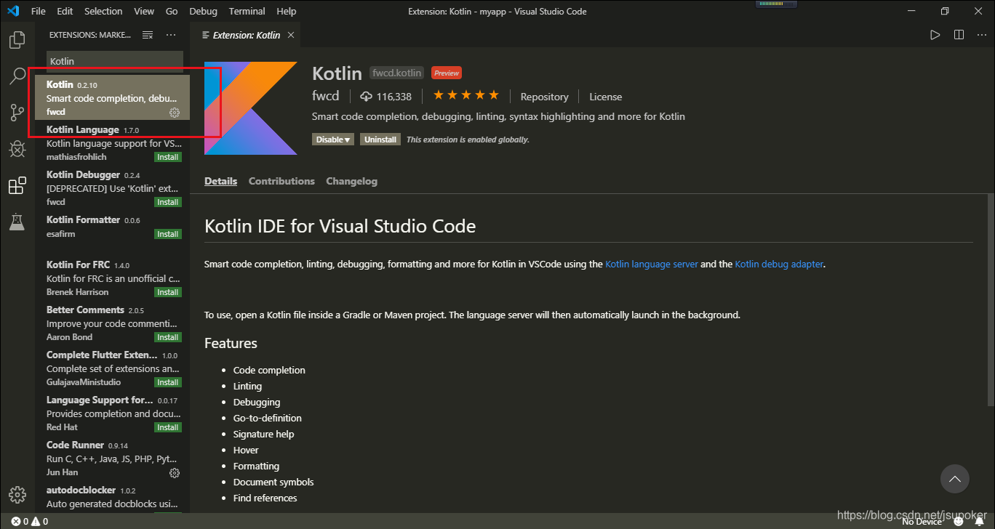This screenshot has width=995, height=529.
Task: Click the details page vertical scrollbar
Action: pyautogui.click(x=991, y=299)
